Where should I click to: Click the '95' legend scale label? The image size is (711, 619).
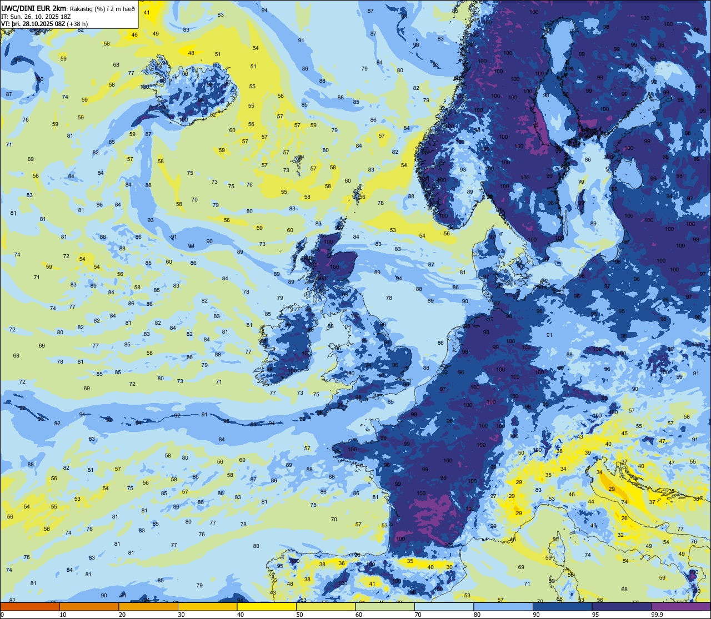[595, 615]
